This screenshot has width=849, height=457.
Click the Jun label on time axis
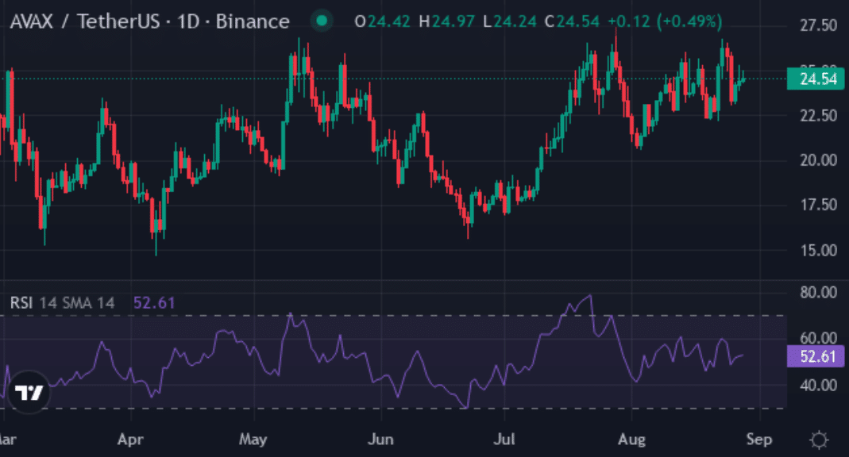[380, 440]
